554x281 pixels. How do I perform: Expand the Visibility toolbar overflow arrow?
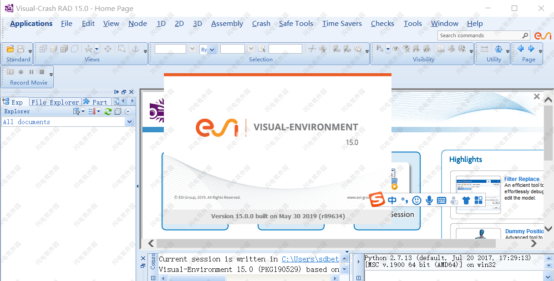[471, 51]
